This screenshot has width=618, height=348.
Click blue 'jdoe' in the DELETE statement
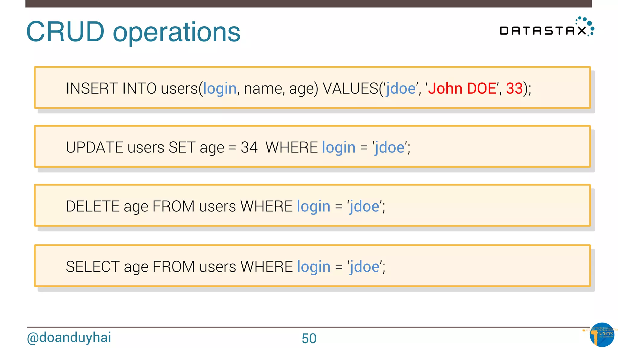(365, 207)
